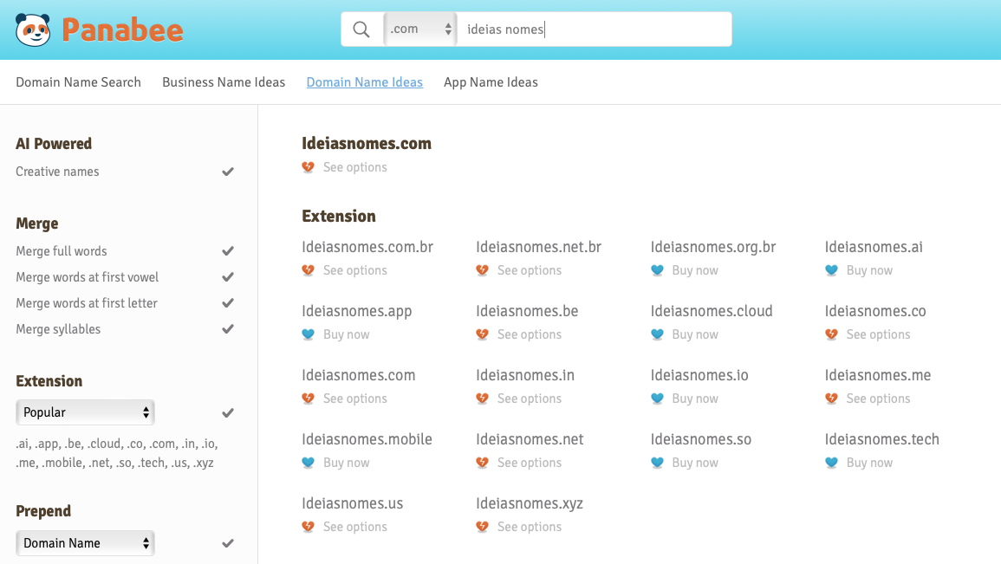Toggle the Creative names checkmark
1001x564 pixels.
228,172
